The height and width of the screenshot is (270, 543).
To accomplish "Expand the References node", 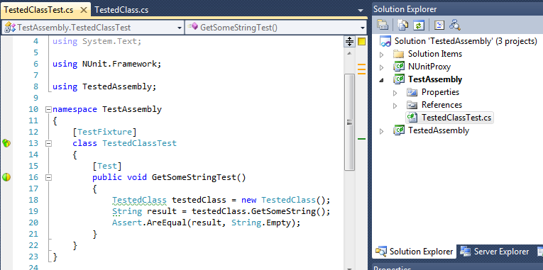I will [395, 106].
